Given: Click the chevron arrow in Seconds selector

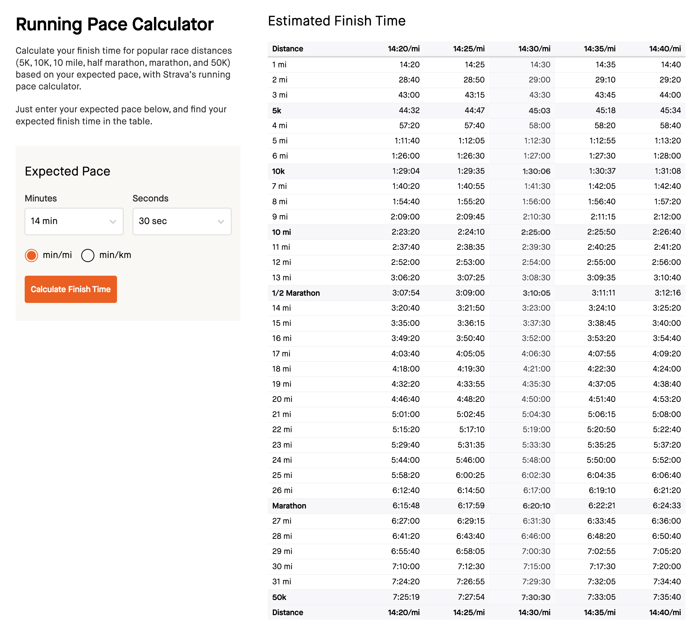Looking at the screenshot, I should click(221, 222).
